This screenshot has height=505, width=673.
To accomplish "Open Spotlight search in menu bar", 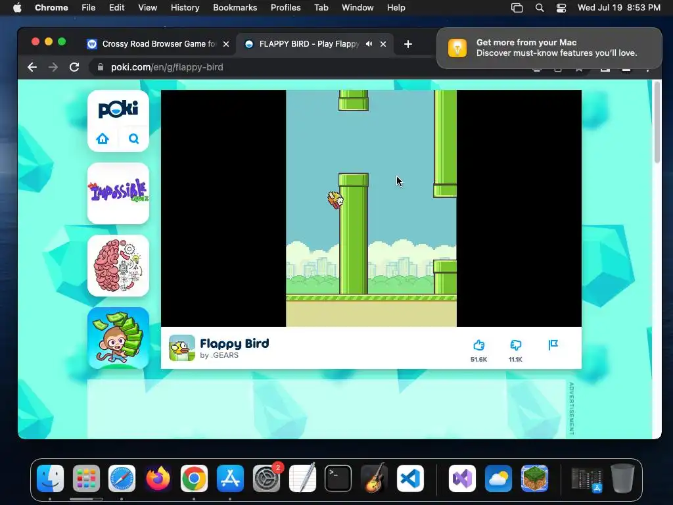I will [540, 8].
